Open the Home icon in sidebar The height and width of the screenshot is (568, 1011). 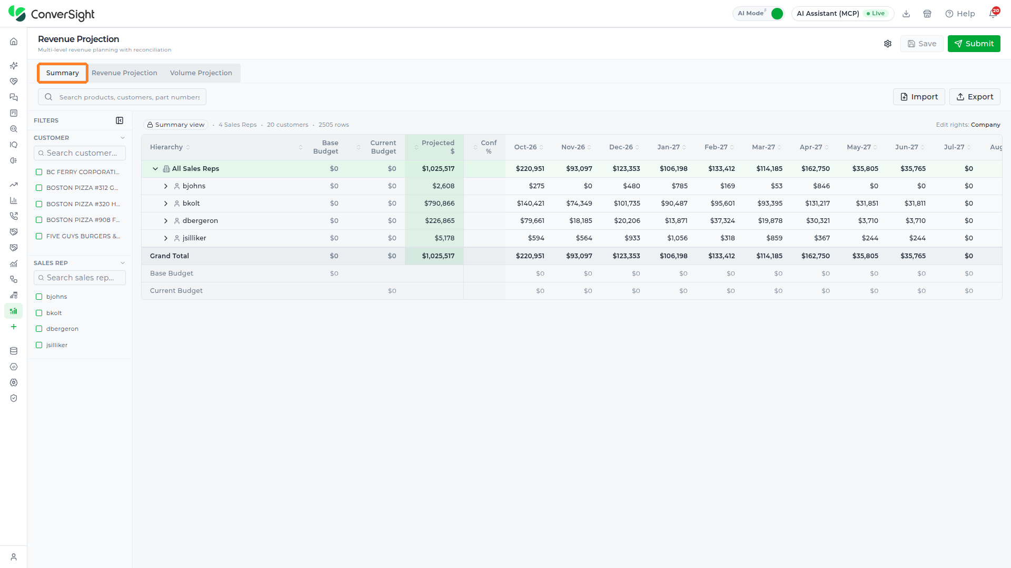(14, 42)
